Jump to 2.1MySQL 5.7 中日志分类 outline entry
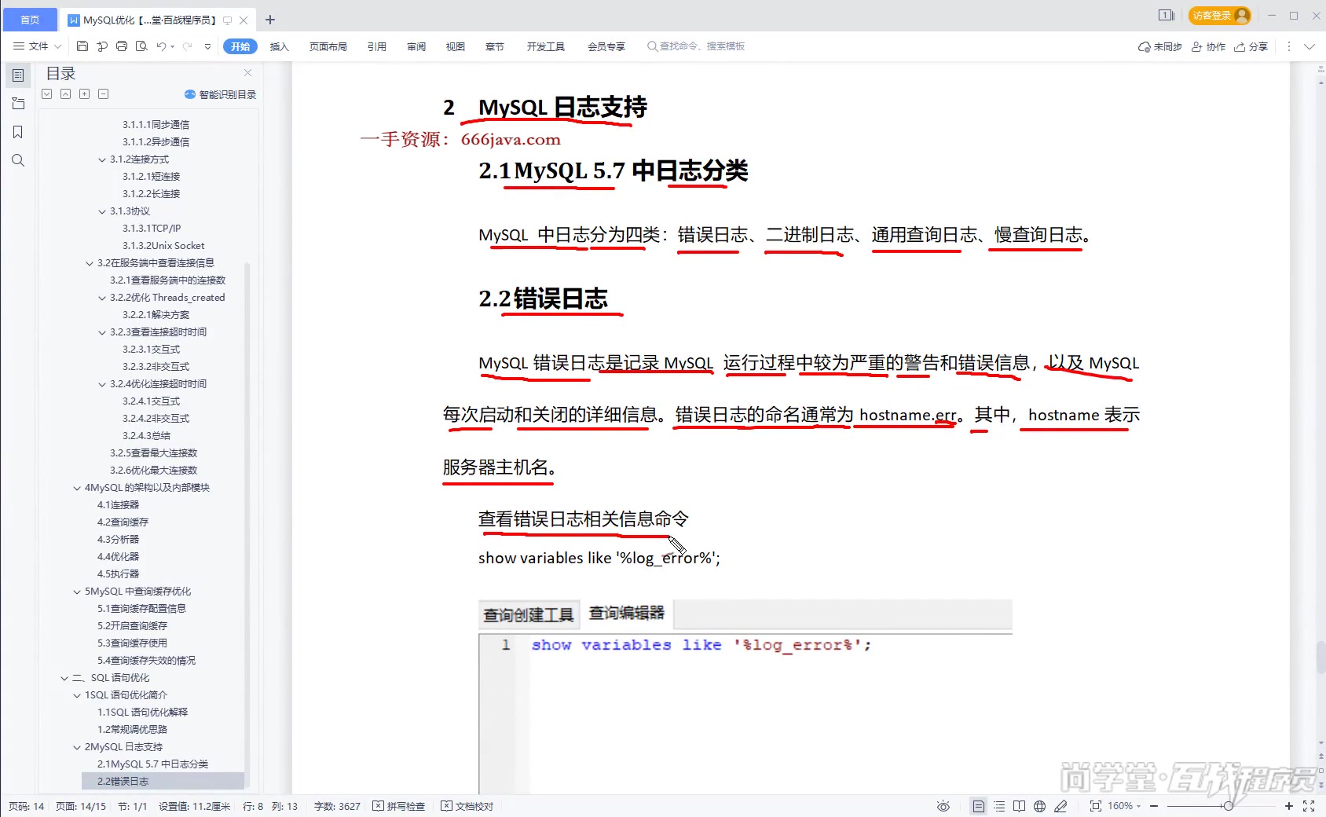The width and height of the screenshot is (1326, 817). 152,764
